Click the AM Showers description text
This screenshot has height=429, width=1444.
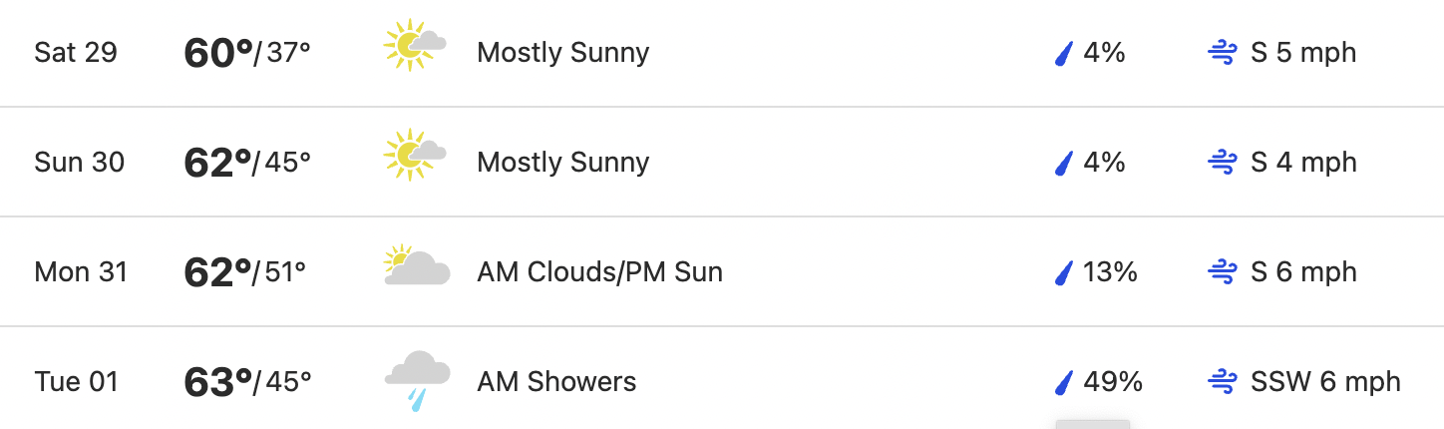click(556, 382)
